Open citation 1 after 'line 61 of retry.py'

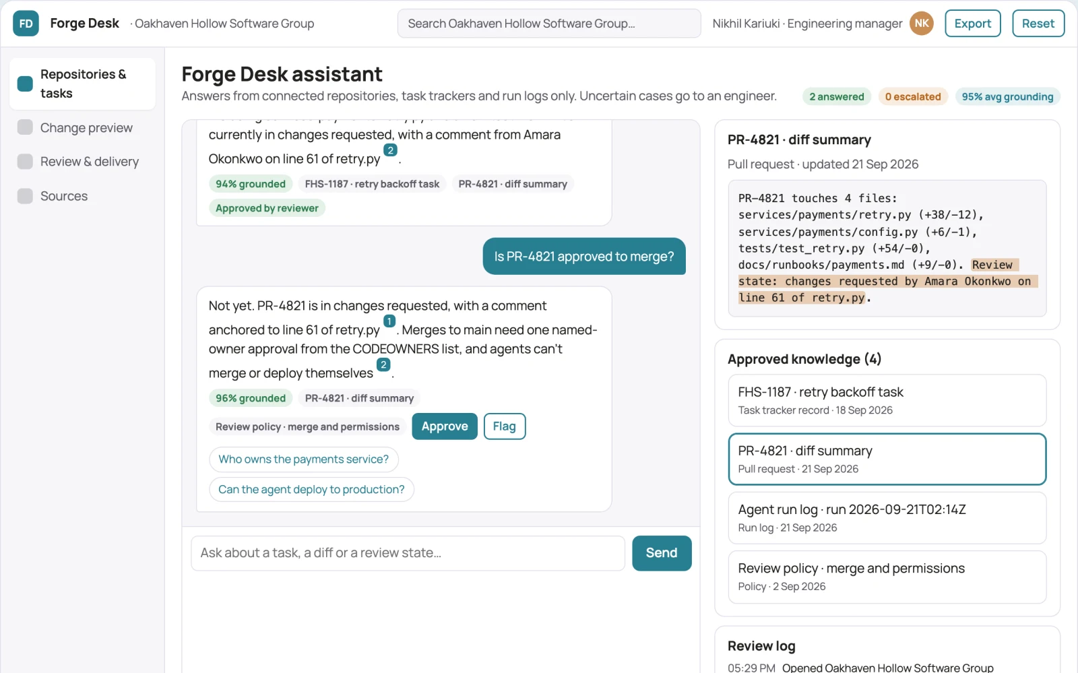(x=389, y=321)
